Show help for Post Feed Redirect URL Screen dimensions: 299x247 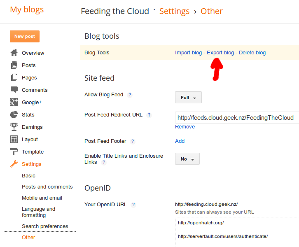click(x=149, y=115)
